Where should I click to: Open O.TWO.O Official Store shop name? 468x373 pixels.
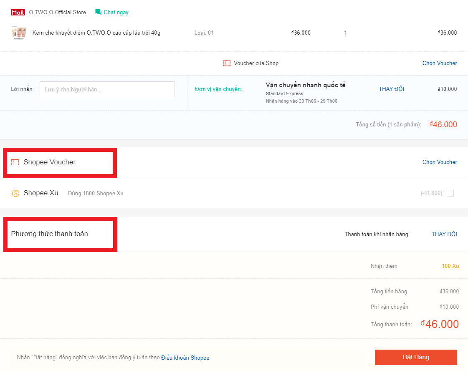click(x=57, y=13)
